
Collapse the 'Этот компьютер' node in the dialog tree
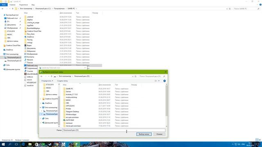click(41, 107)
